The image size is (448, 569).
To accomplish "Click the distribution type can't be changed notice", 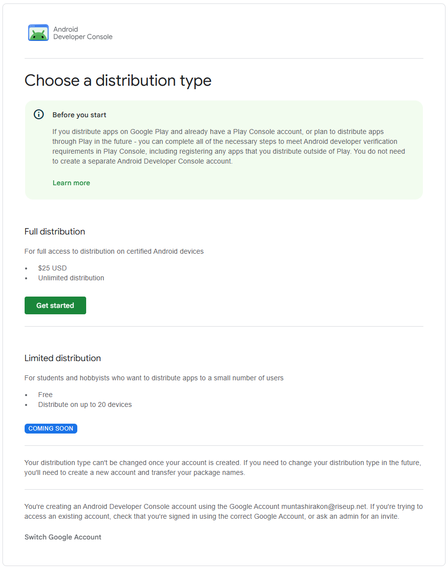I will (223, 468).
